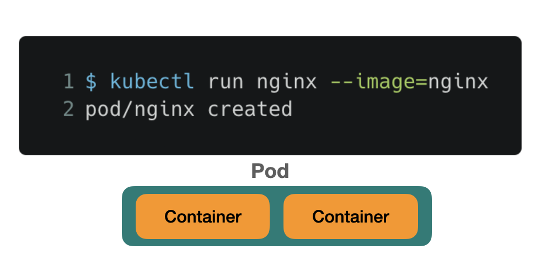Click the nginx image value after equals sign
Viewport: 546px width, 271px height.
click(458, 82)
